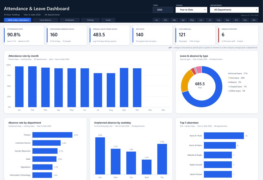Click the Wed bar in the weekday absence chart

[x=147, y=167]
